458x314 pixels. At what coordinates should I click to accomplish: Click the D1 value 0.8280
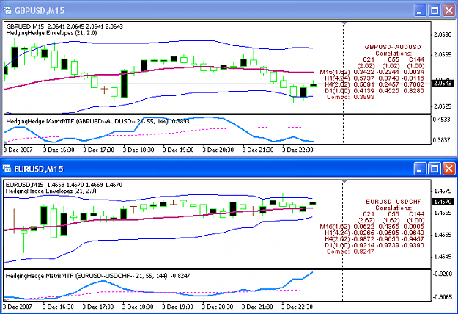[413, 91]
